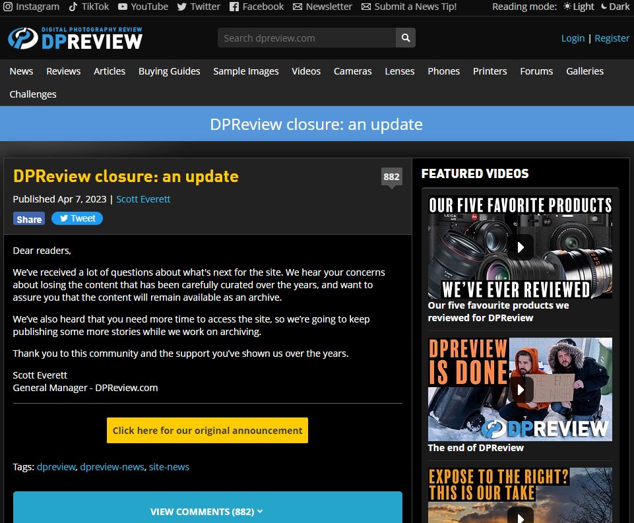This screenshot has width=634, height=523.
Task: Click the Tweet button
Action: [77, 218]
